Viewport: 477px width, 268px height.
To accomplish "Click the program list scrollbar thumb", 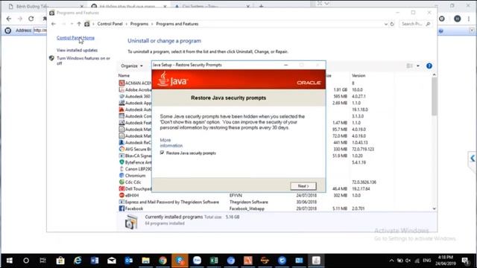I will coord(434,96).
